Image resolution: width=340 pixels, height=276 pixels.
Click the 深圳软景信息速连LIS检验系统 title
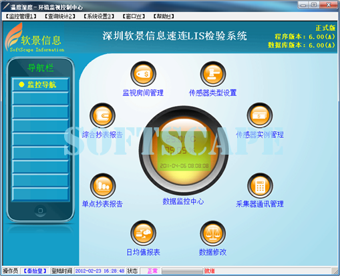(174, 36)
